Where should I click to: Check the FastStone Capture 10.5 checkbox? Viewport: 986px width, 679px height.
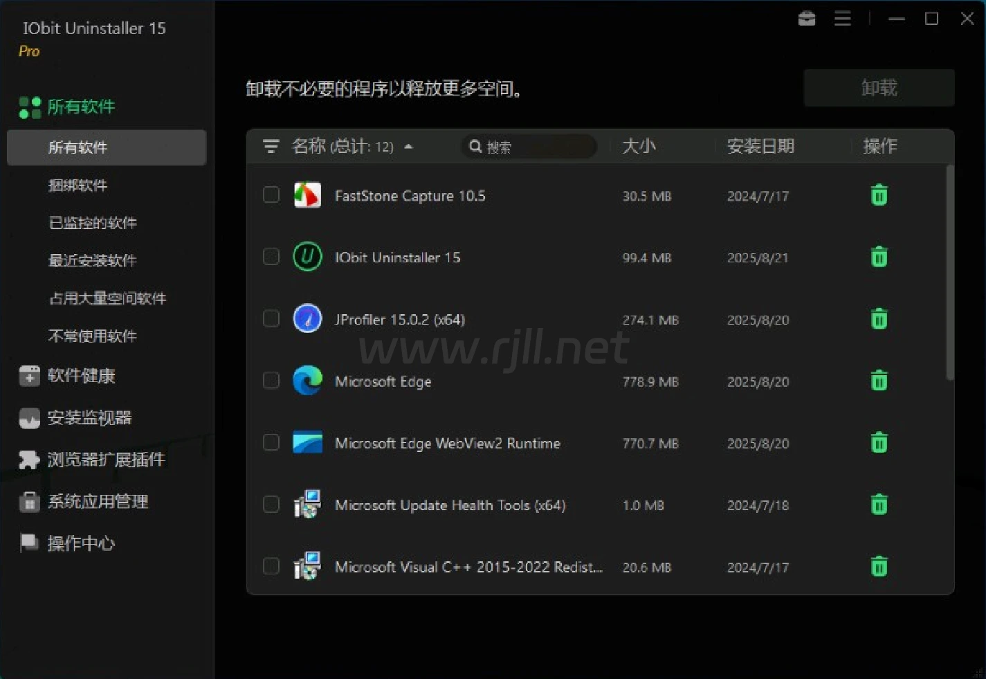click(271, 195)
